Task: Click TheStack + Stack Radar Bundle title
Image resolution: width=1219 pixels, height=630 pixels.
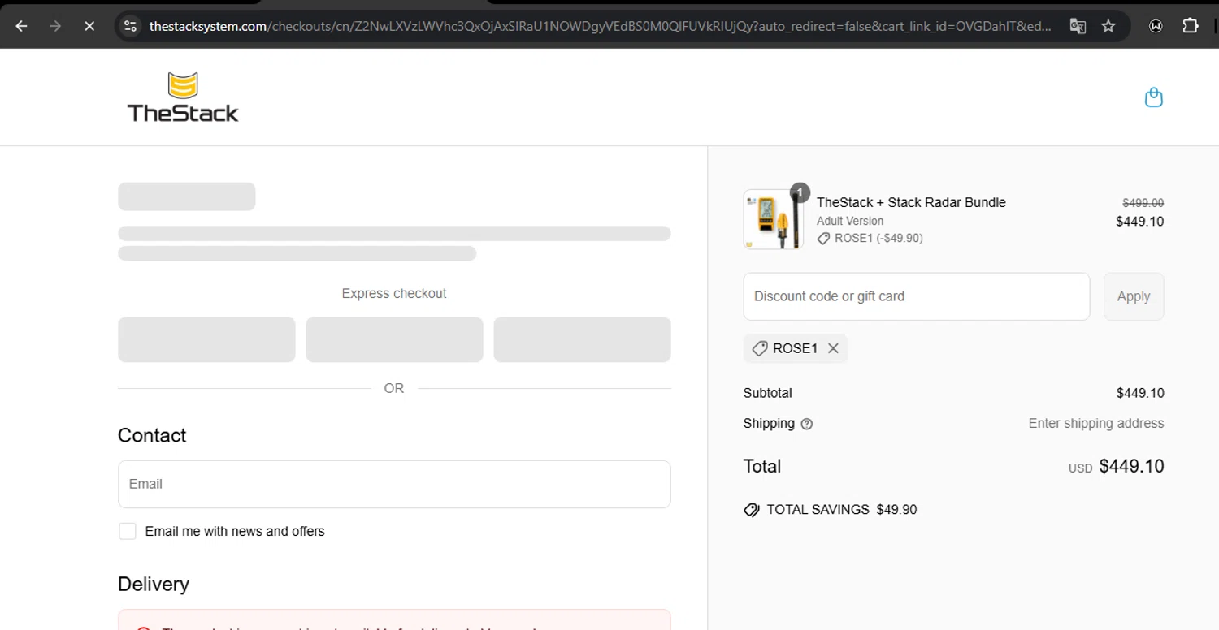Action: 911,202
